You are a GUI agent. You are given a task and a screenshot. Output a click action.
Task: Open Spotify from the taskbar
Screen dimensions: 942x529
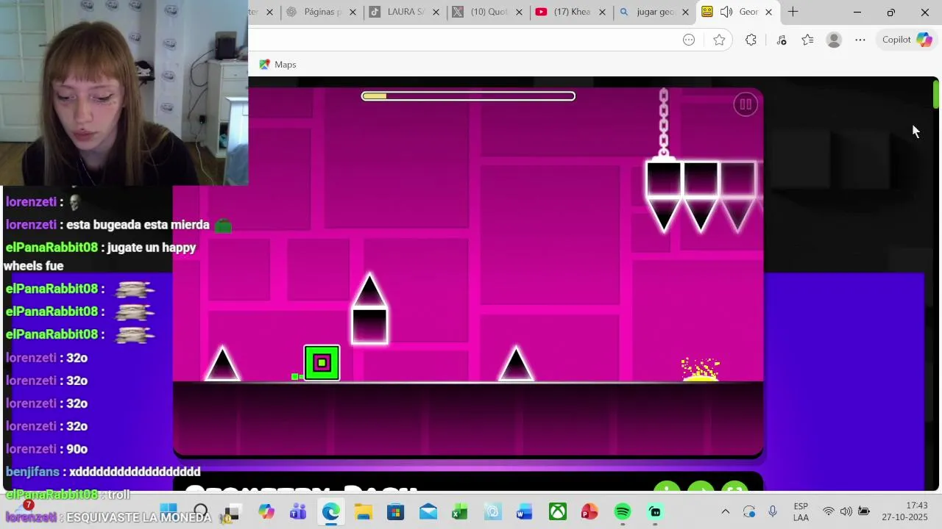[623, 511]
